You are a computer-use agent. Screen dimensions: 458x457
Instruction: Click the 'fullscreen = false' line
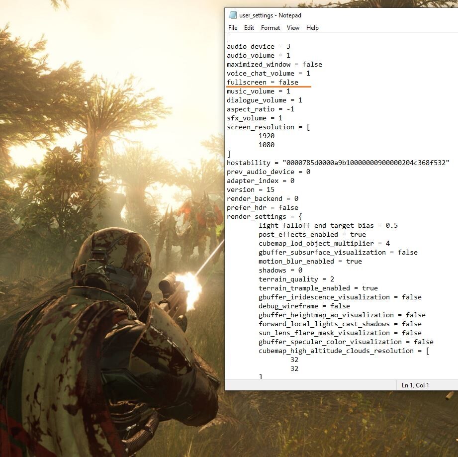click(x=263, y=83)
